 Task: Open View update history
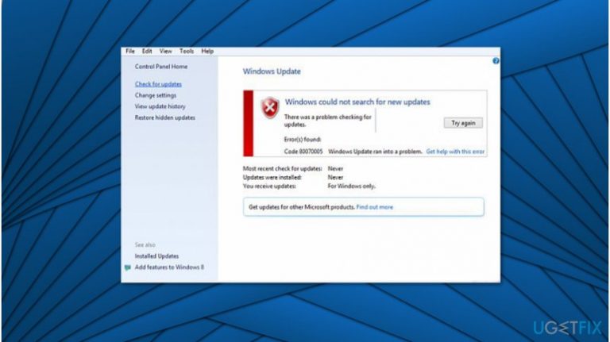(x=160, y=106)
